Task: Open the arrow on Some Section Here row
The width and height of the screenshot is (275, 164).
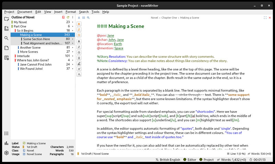Action: 73,39
